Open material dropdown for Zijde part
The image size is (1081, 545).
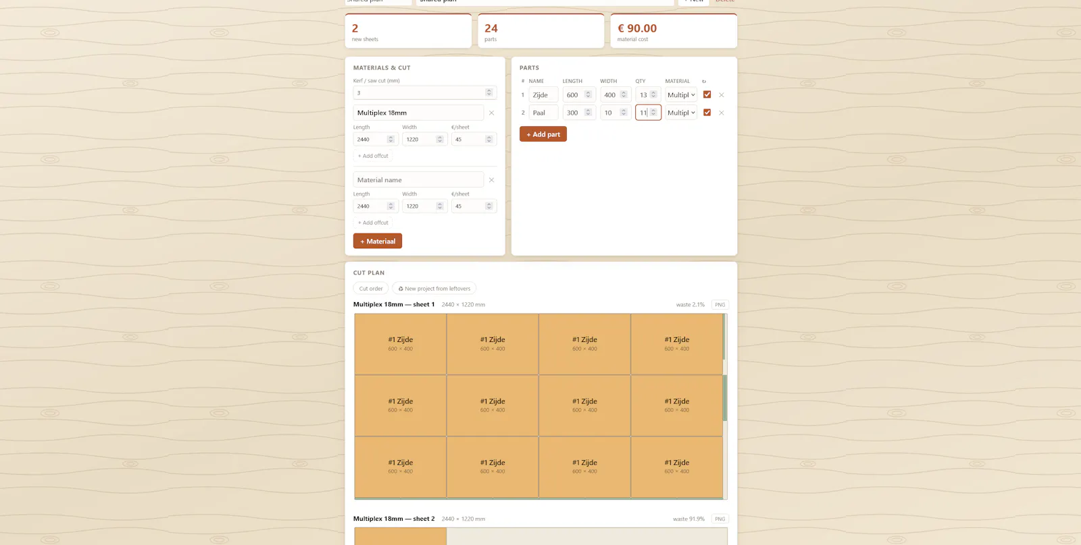[x=681, y=95]
